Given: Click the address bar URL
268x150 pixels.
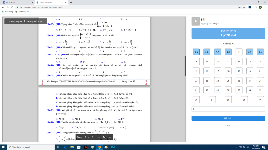Looking at the screenshot, I should 41,7.
